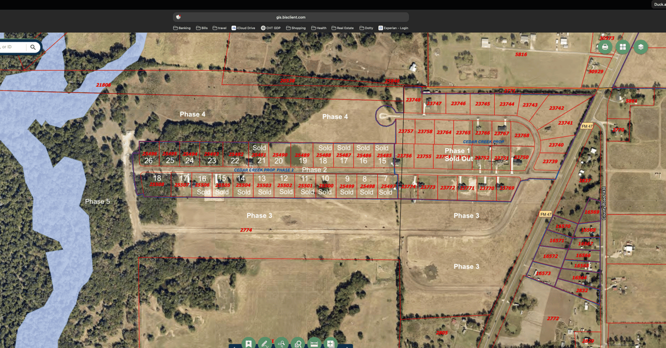Click lot 7 label
The image size is (666, 348).
tap(386, 179)
